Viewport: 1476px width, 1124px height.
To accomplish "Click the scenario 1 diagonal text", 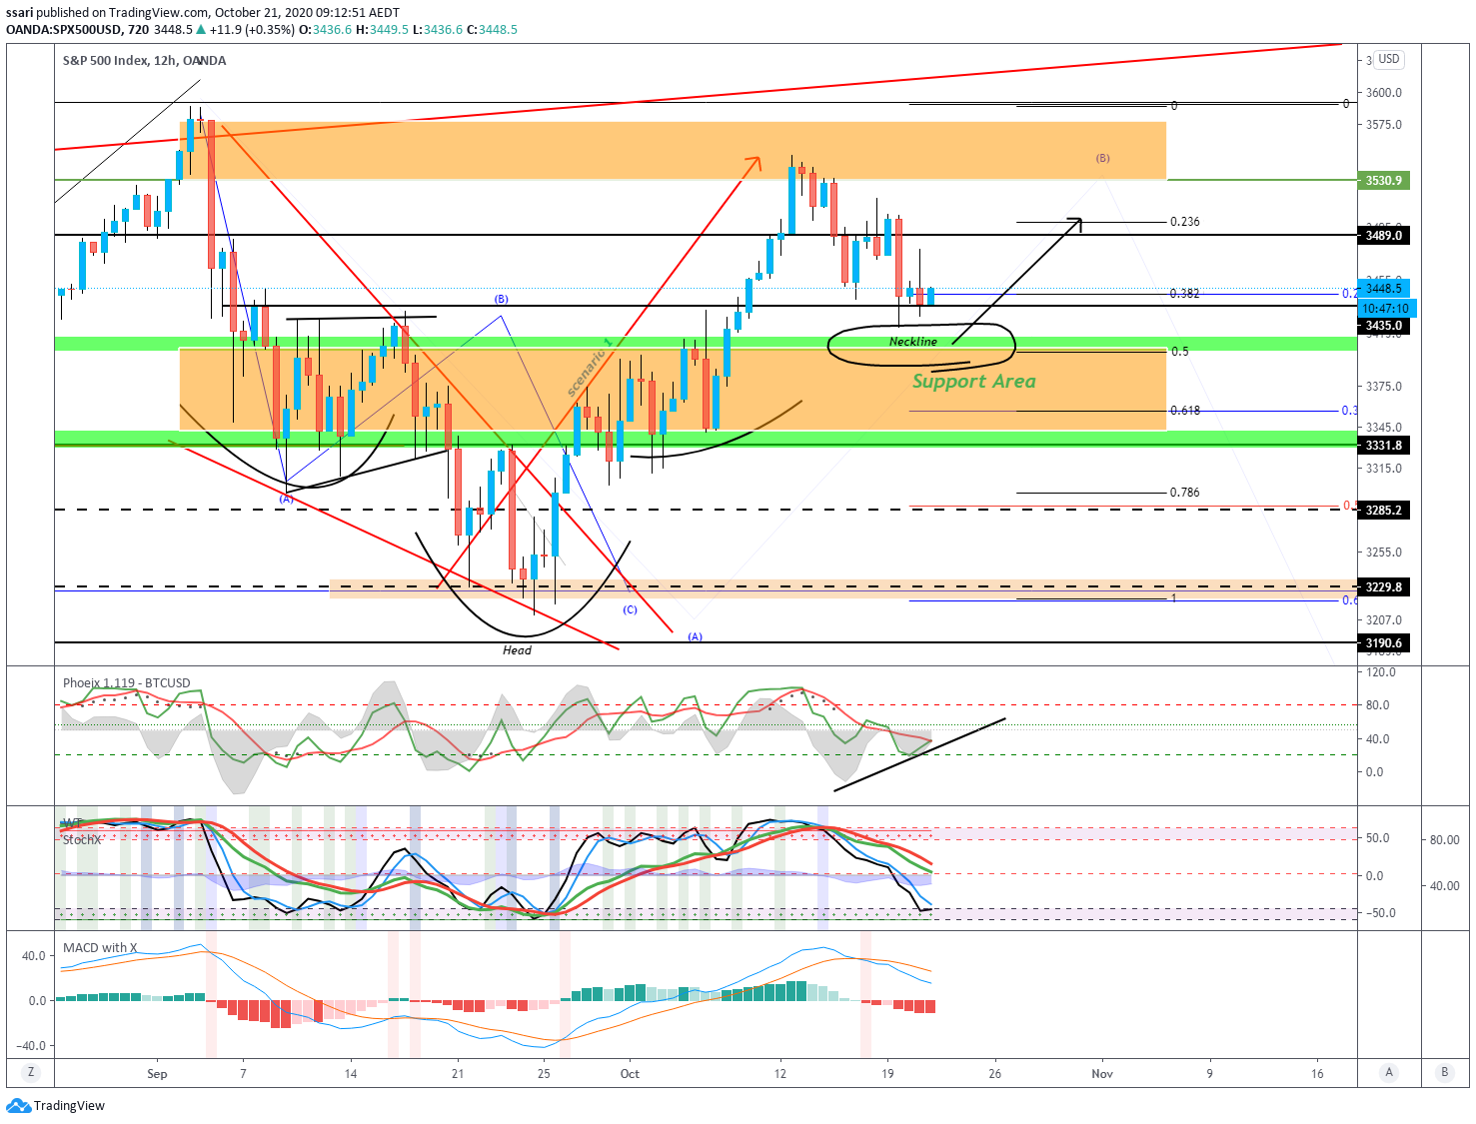I will [x=589, y=369].
